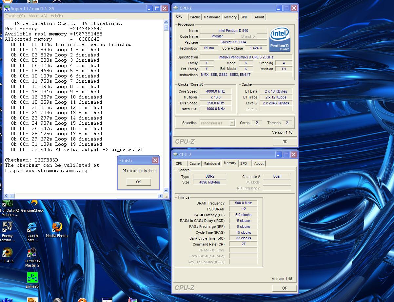Launch the prime95 desktop icon
The height and width of the screenshot is (302, 394).
32,281
